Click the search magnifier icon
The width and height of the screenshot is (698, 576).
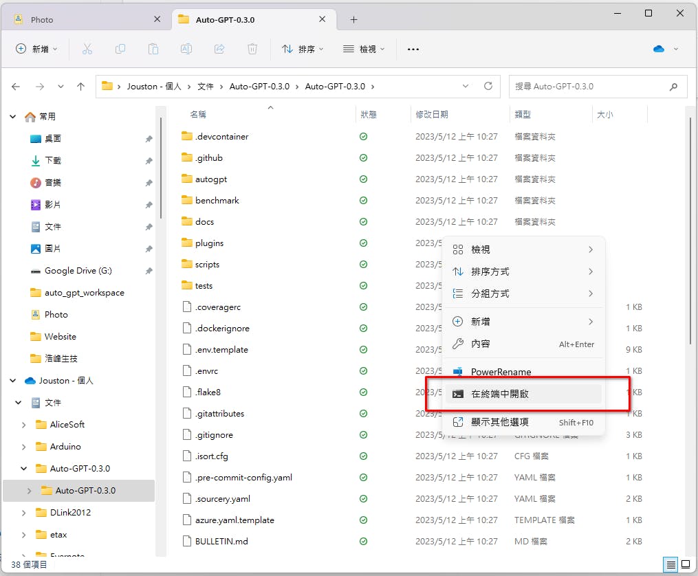(673, 87)
